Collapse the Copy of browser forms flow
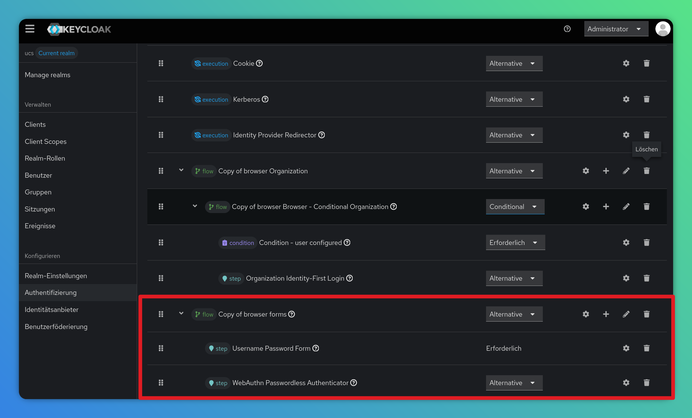692x418 pixels. point(181,313)
